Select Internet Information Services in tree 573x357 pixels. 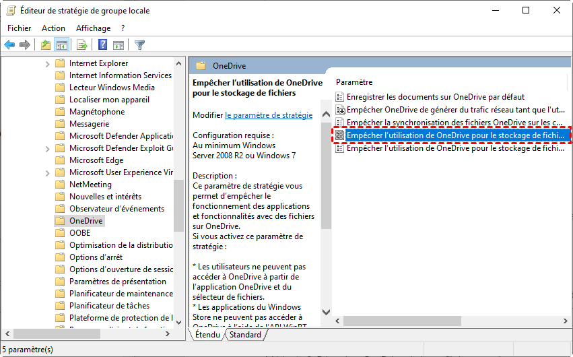click(121, 75)
